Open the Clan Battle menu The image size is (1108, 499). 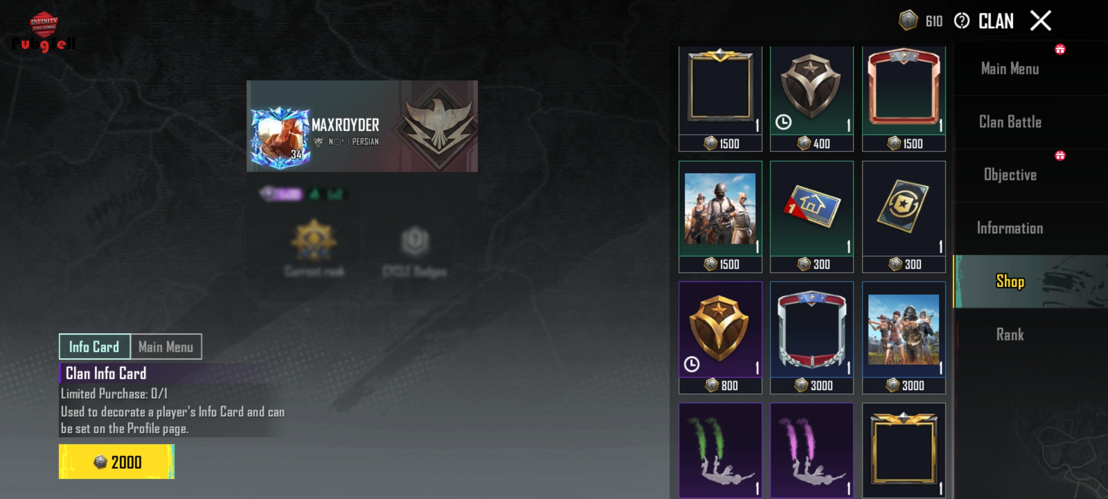pyautogui.click(x=1010, y=122)
